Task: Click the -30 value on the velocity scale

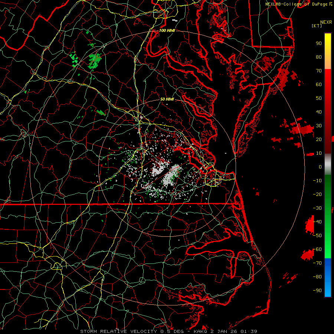Action: click(x=317, y=208)
